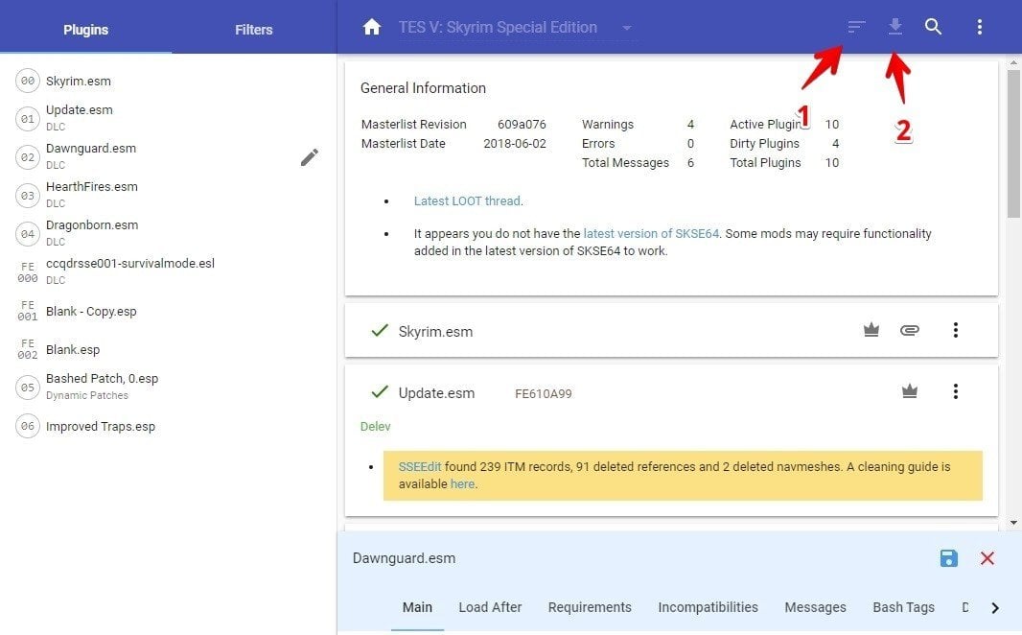
Task: Click the Dawnguard.esm editor title
Action: (405, 558)
